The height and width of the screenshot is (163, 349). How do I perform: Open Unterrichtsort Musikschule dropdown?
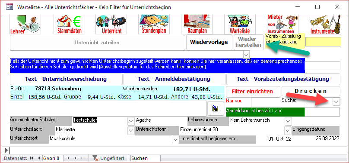coord(176,140)
